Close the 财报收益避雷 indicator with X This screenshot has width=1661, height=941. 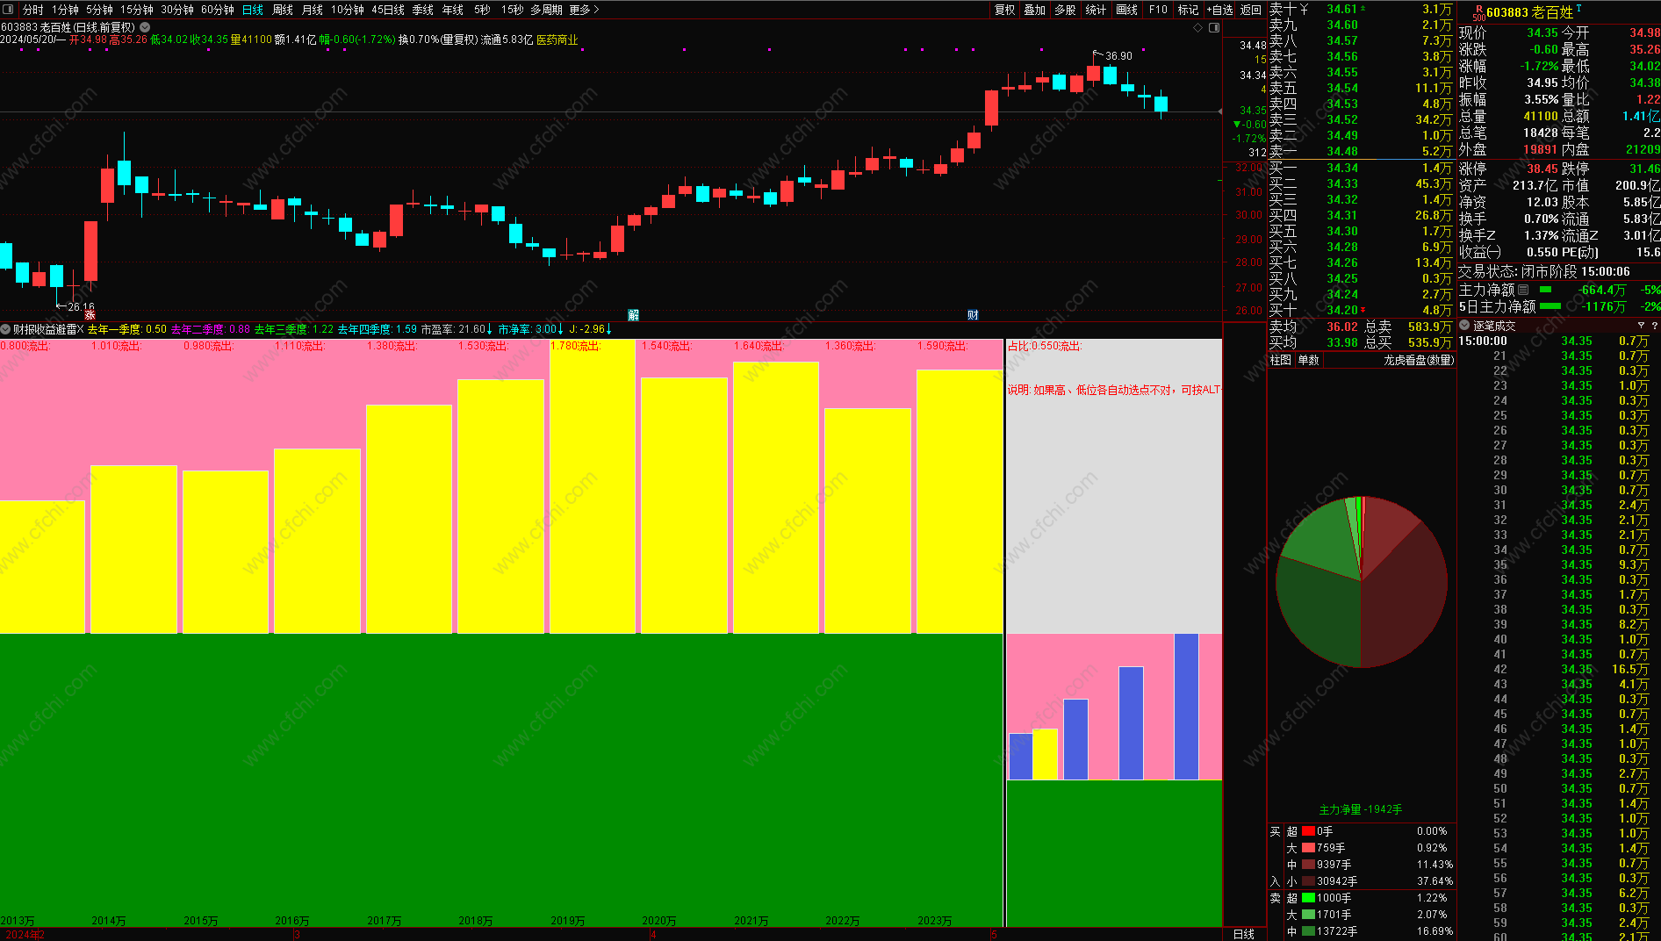tap(81, 329)
